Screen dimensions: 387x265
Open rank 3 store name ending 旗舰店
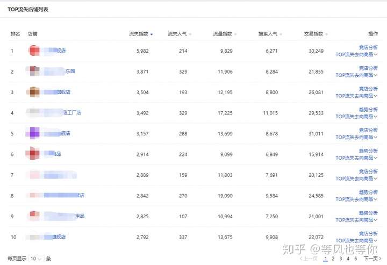point(56,92)
